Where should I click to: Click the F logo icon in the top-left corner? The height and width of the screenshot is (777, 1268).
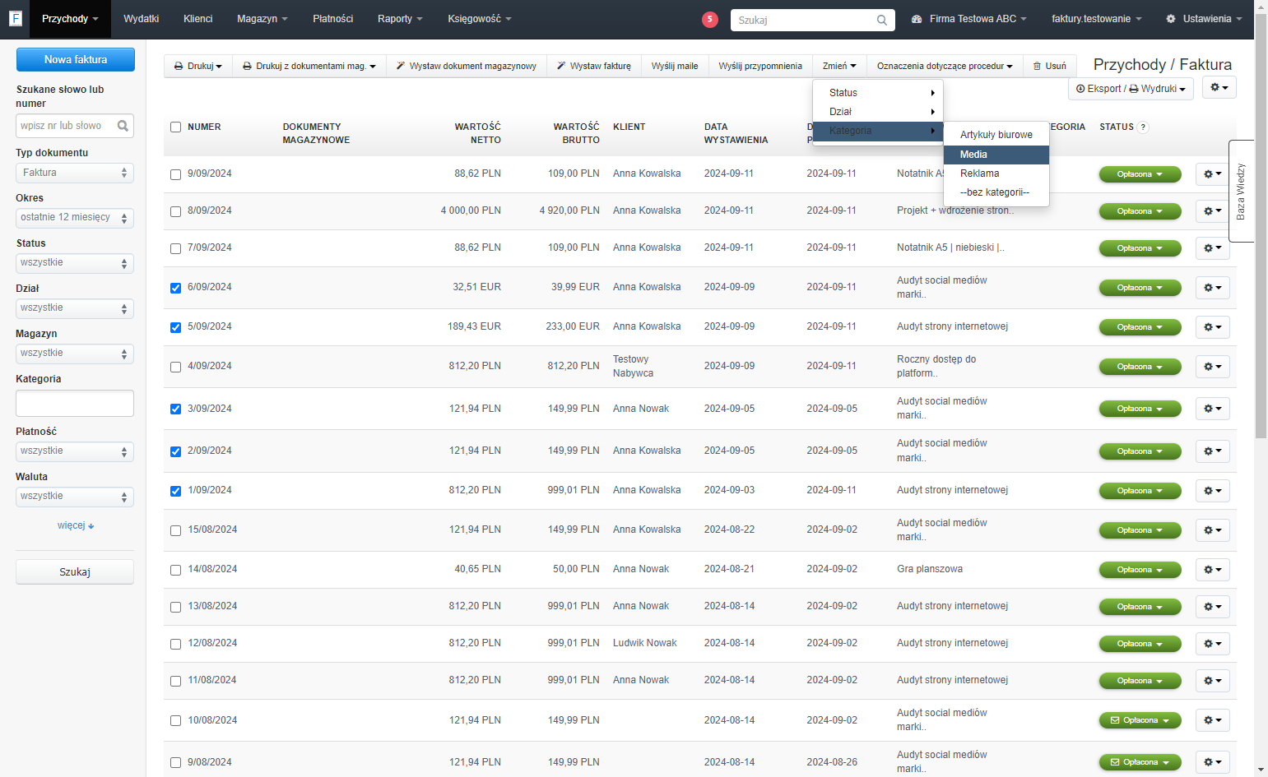tap(15, 18)
